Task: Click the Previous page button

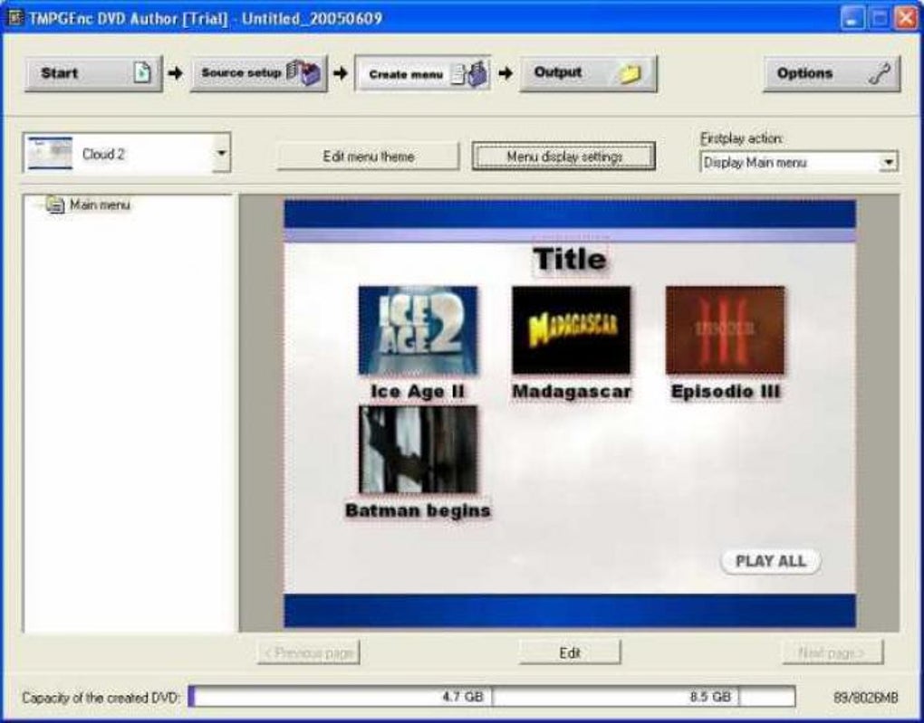Action: pyautogui.click(x=309, y=652)
